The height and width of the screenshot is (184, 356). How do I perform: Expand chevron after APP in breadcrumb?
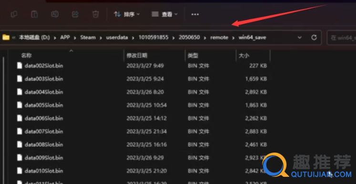(x=75, y=38)
